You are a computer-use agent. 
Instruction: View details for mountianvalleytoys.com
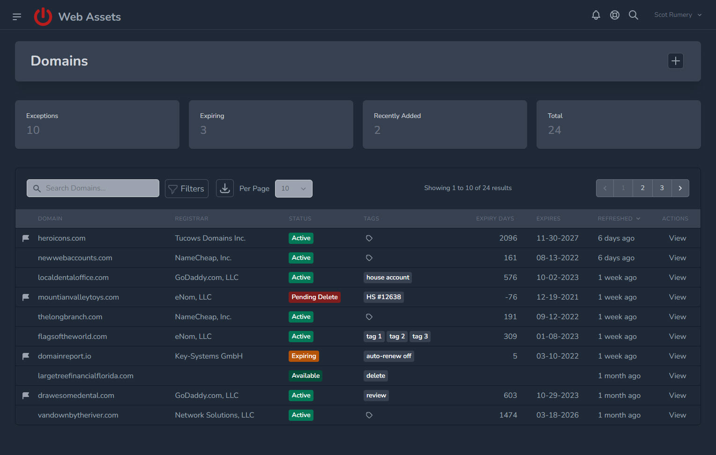coord(678,297)
